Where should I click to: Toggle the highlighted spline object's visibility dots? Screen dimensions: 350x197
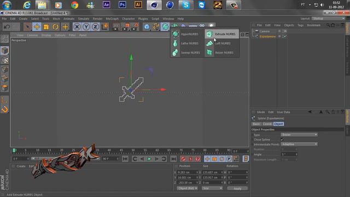coord(279,37)
